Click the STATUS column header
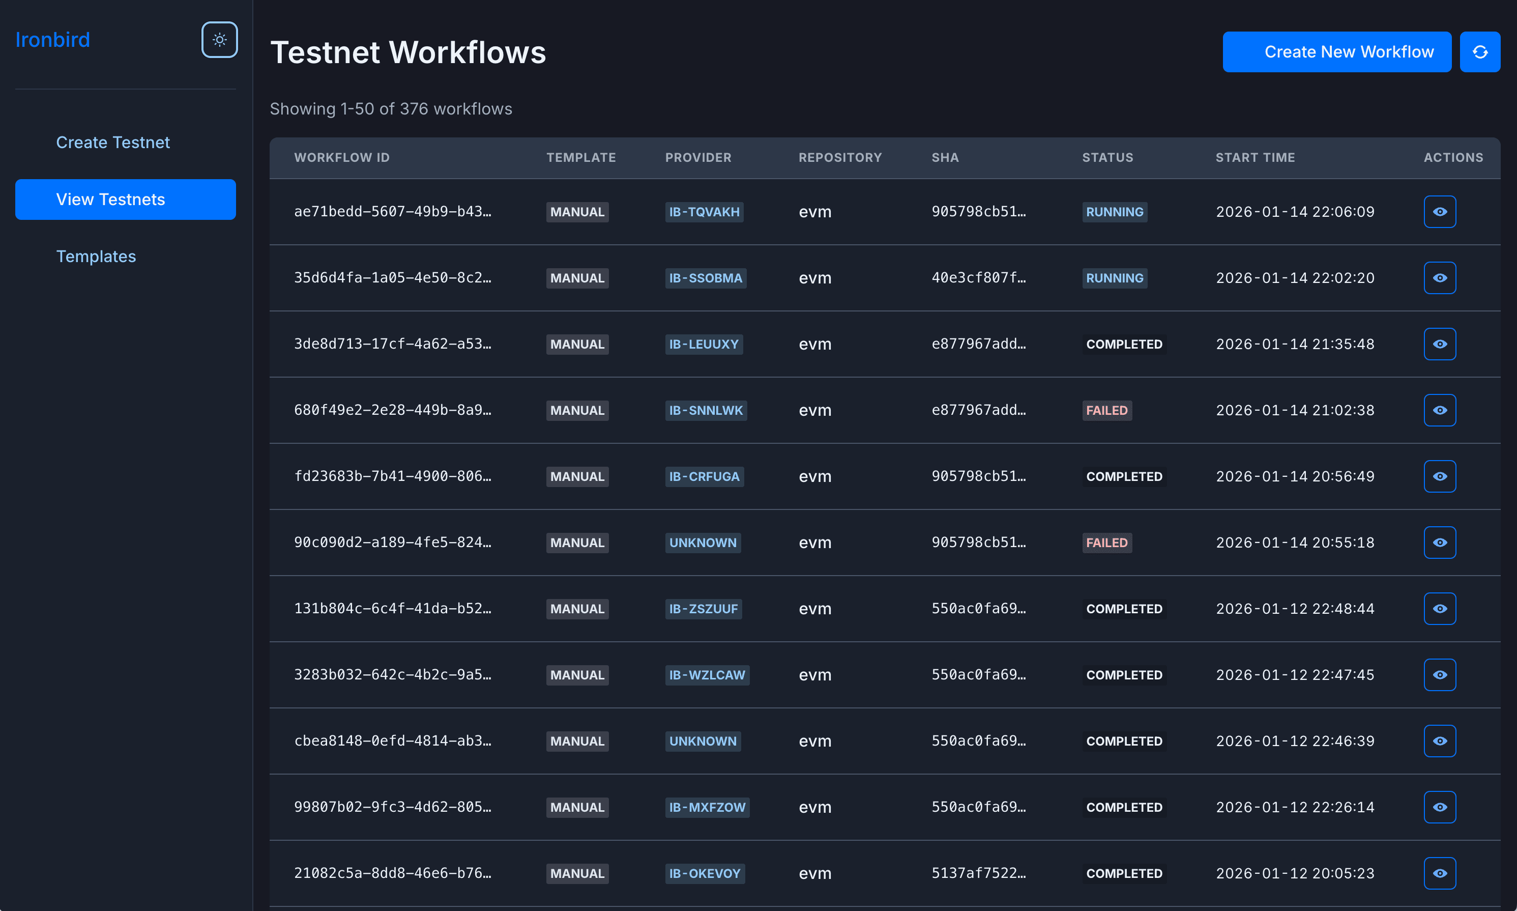 coord(1107,157)
